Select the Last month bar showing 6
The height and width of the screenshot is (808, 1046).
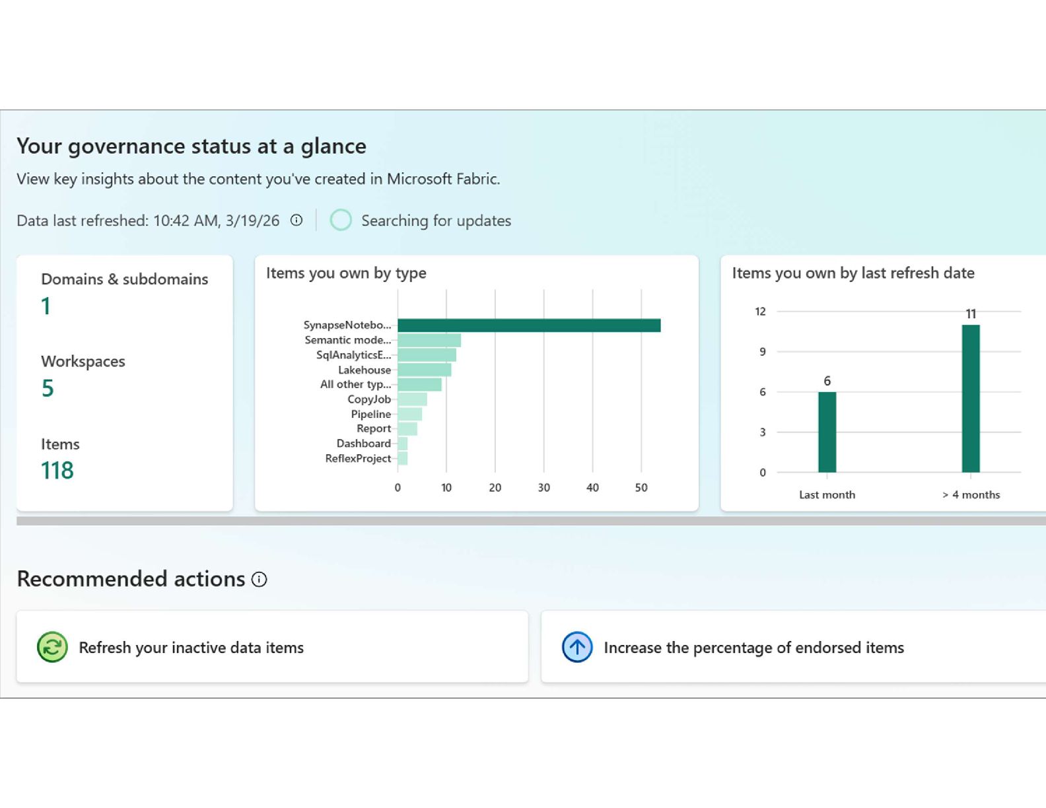click(827, 432)
